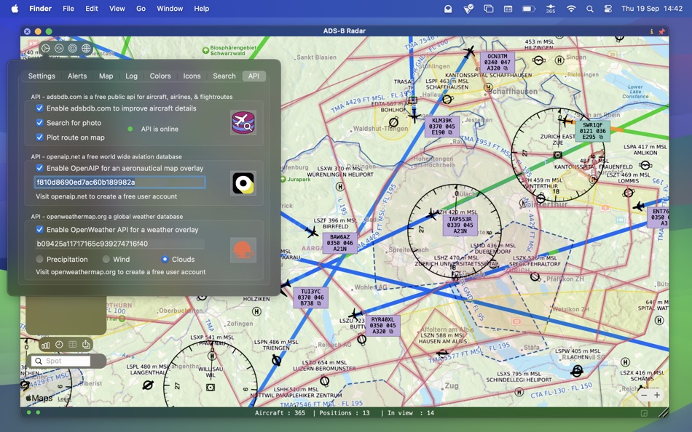Select the aircraft icon near SWR1QF label

pos(565,120)
